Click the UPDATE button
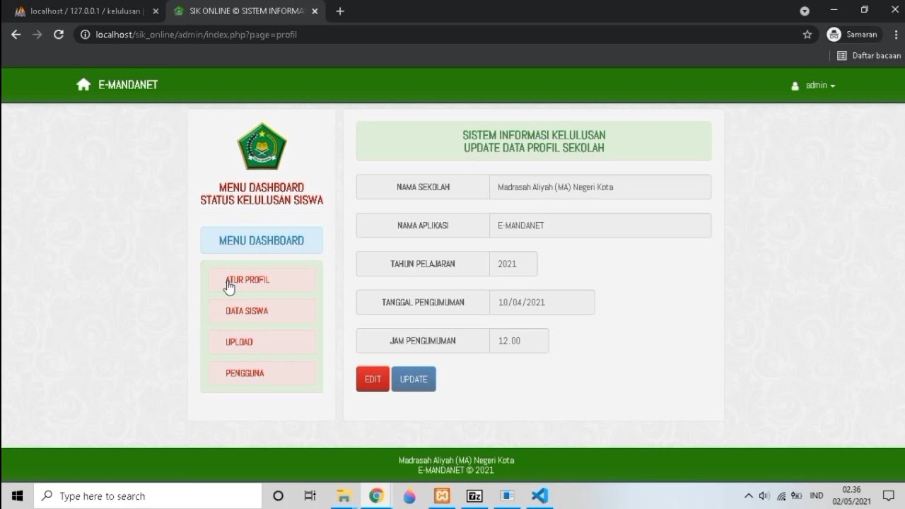Viewport: 905px width, 509px height. (414, 379)
